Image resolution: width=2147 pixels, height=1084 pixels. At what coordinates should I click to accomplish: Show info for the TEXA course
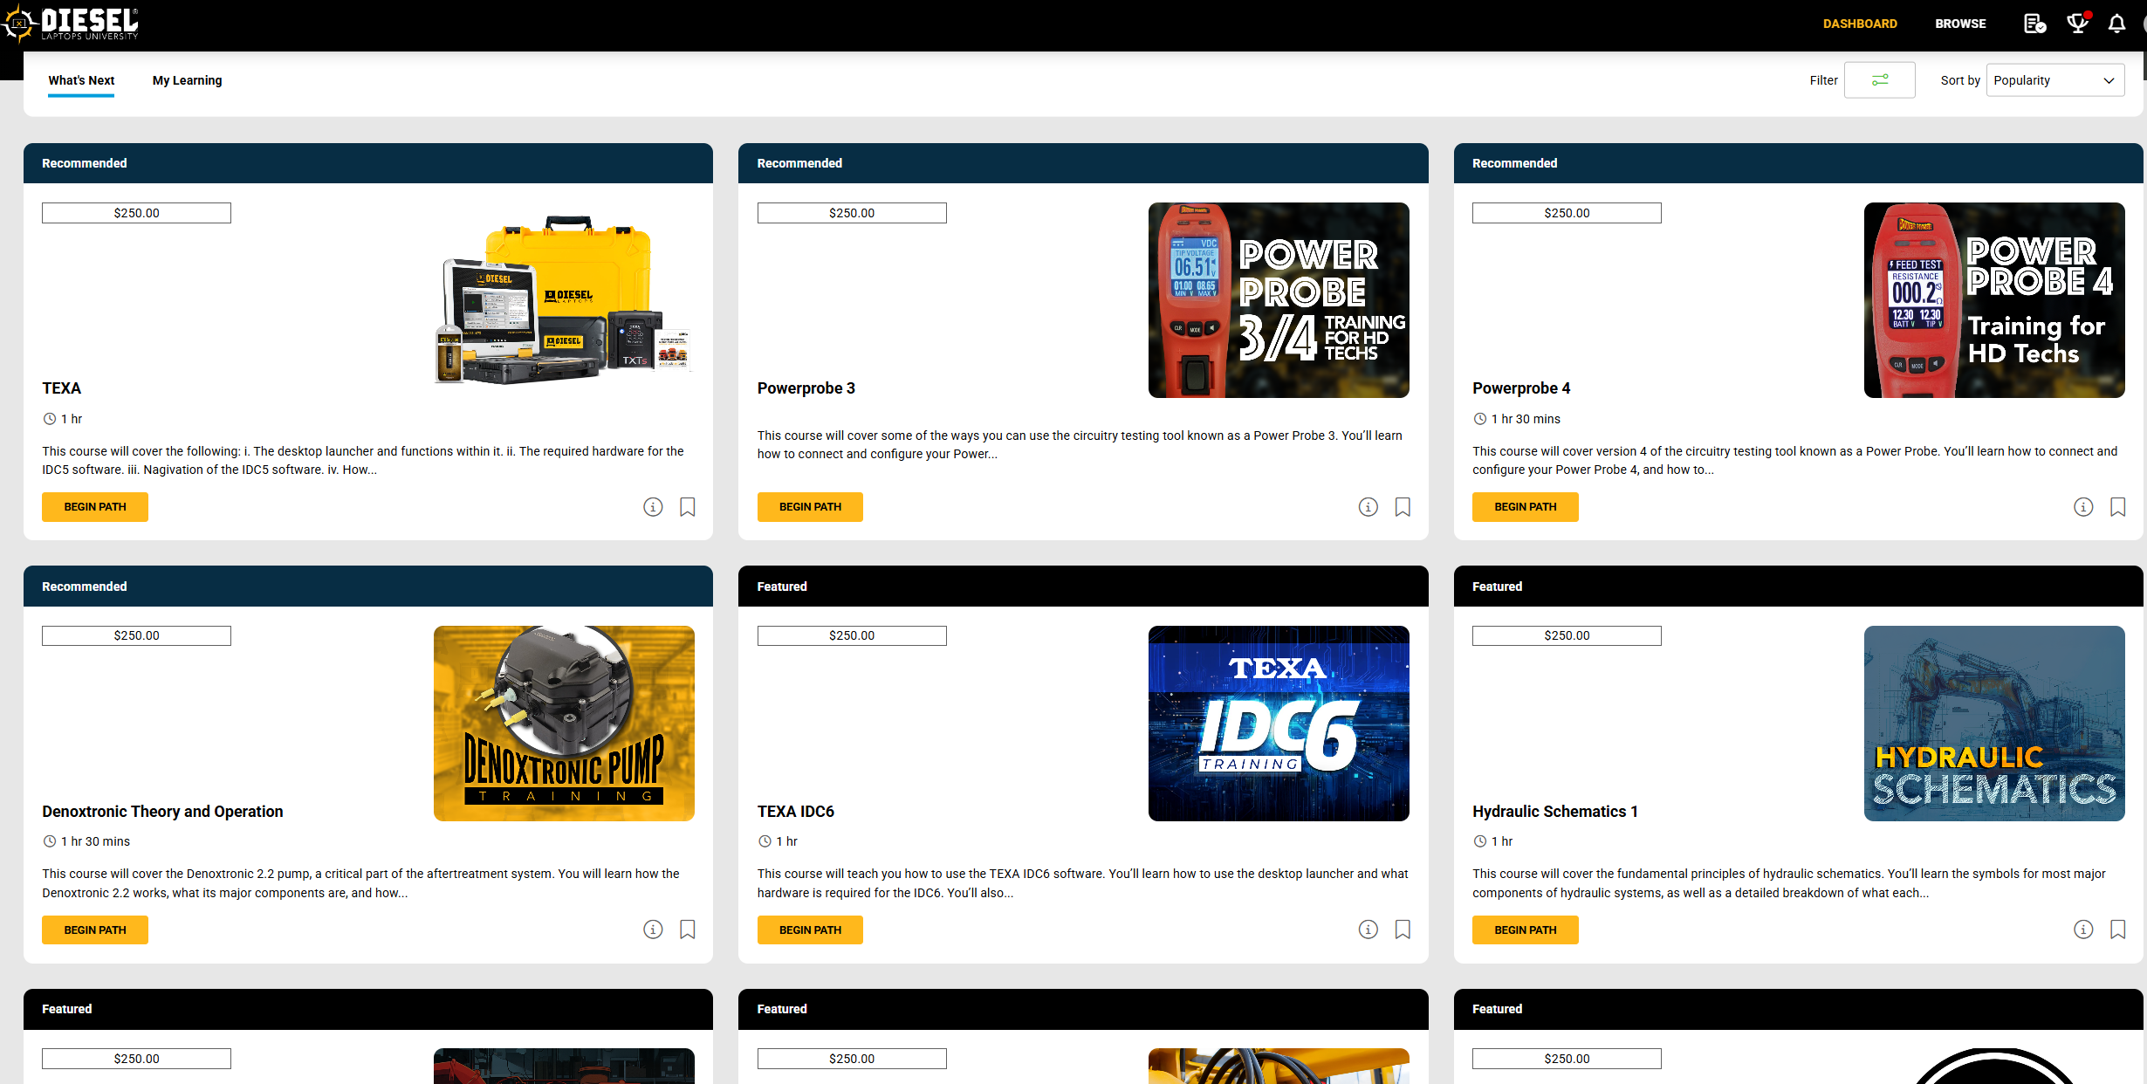coord(653,507)
